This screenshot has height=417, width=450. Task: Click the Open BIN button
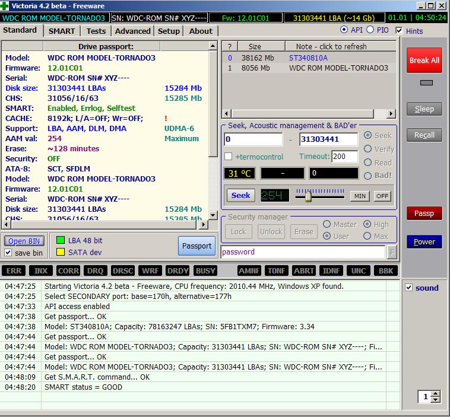[24, 241]
